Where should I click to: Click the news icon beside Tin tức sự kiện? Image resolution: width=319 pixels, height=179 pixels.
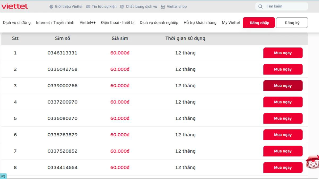(x=88, y=7)
